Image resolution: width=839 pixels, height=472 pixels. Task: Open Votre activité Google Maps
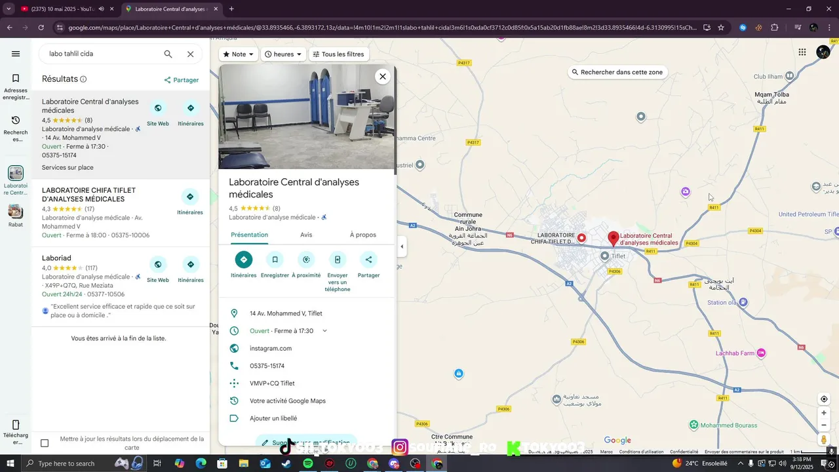pos(288,401)
